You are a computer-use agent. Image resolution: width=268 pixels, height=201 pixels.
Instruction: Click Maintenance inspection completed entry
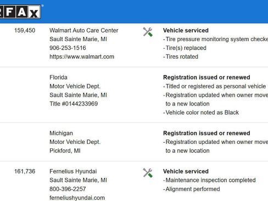210,180
